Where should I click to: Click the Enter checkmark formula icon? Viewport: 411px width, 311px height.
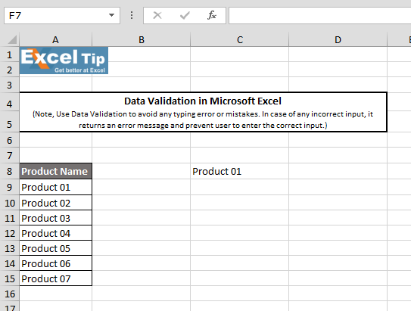pyautogui.click(x=185, y=15)
